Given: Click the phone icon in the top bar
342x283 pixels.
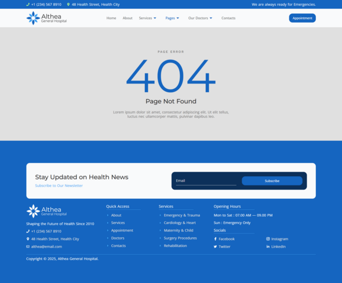Looking at the screenshot, I should [x=28, y=5].
